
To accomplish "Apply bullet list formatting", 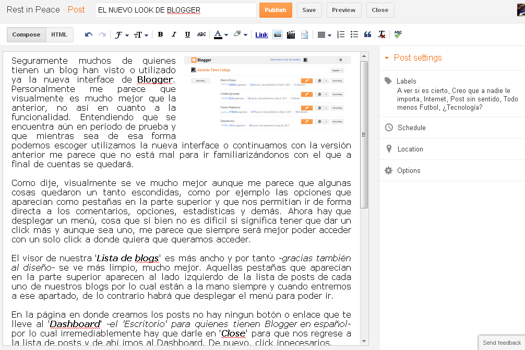I will [354, 34].
